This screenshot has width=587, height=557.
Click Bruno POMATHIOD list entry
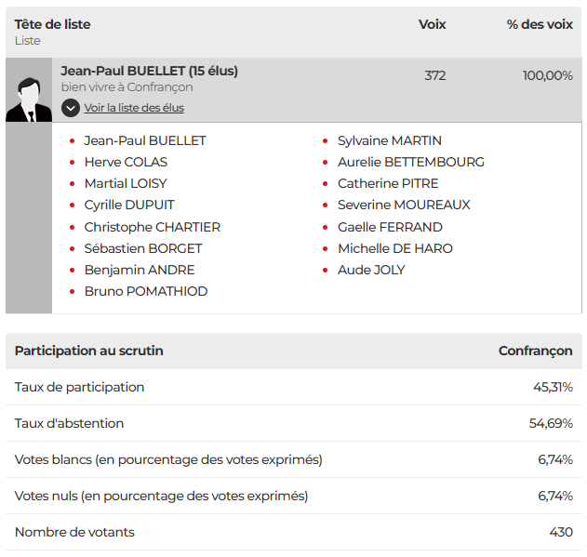click(146, 291)
